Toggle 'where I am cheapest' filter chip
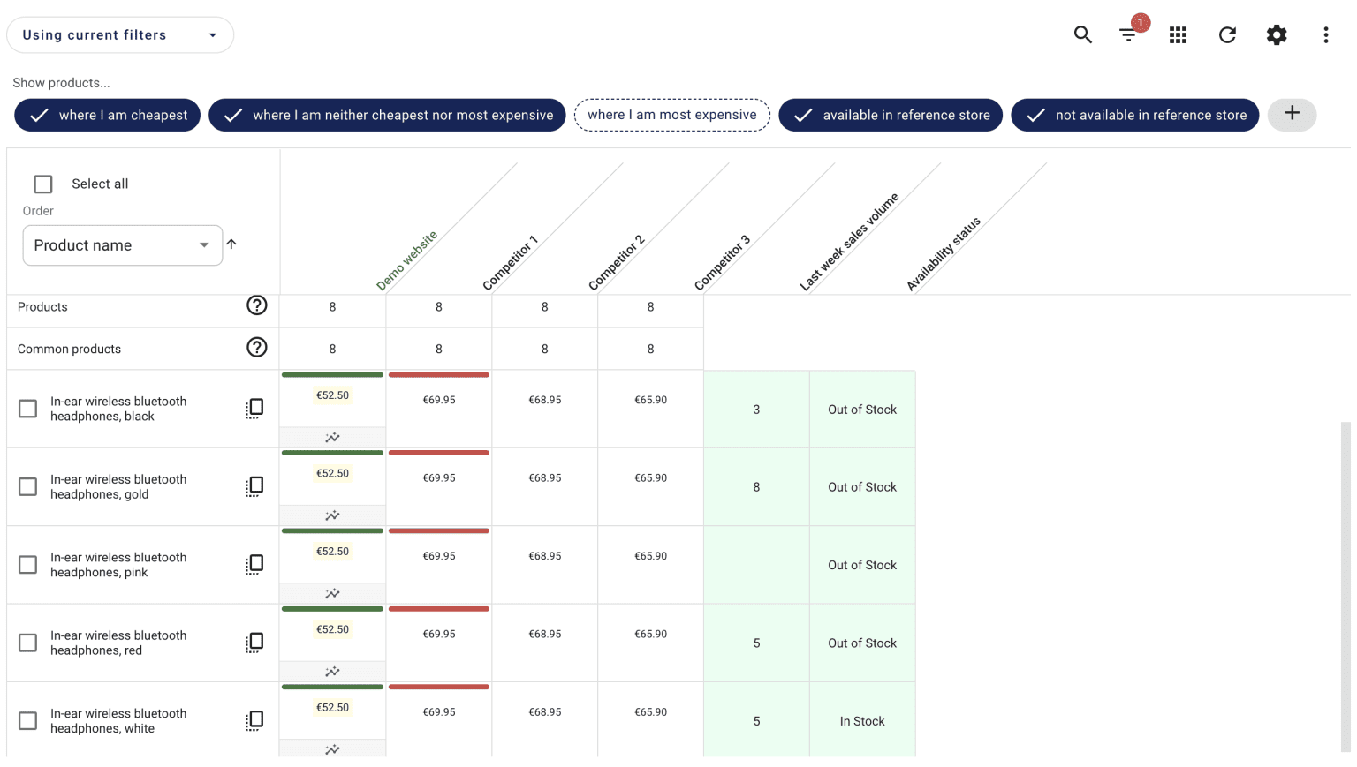 pyautogui.click(x=108, y=115)
